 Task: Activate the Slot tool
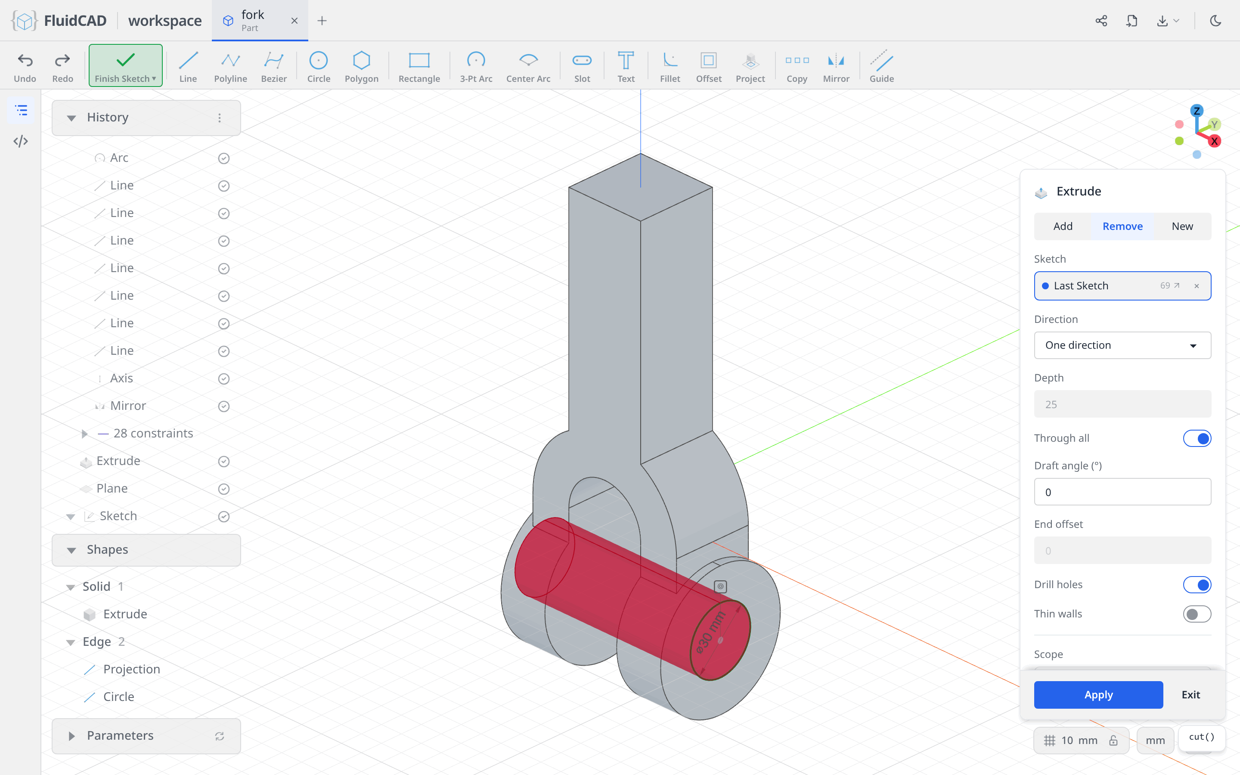point(582,67)
